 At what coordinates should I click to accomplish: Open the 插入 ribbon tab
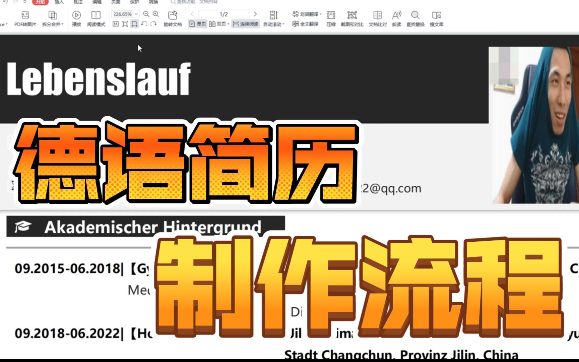pyautogui.click(x=59, y=2)
